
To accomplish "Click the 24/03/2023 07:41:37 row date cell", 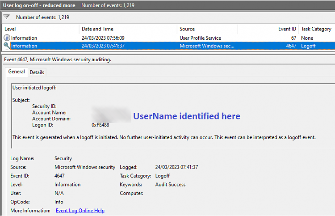I will click(x=103, y=46).
